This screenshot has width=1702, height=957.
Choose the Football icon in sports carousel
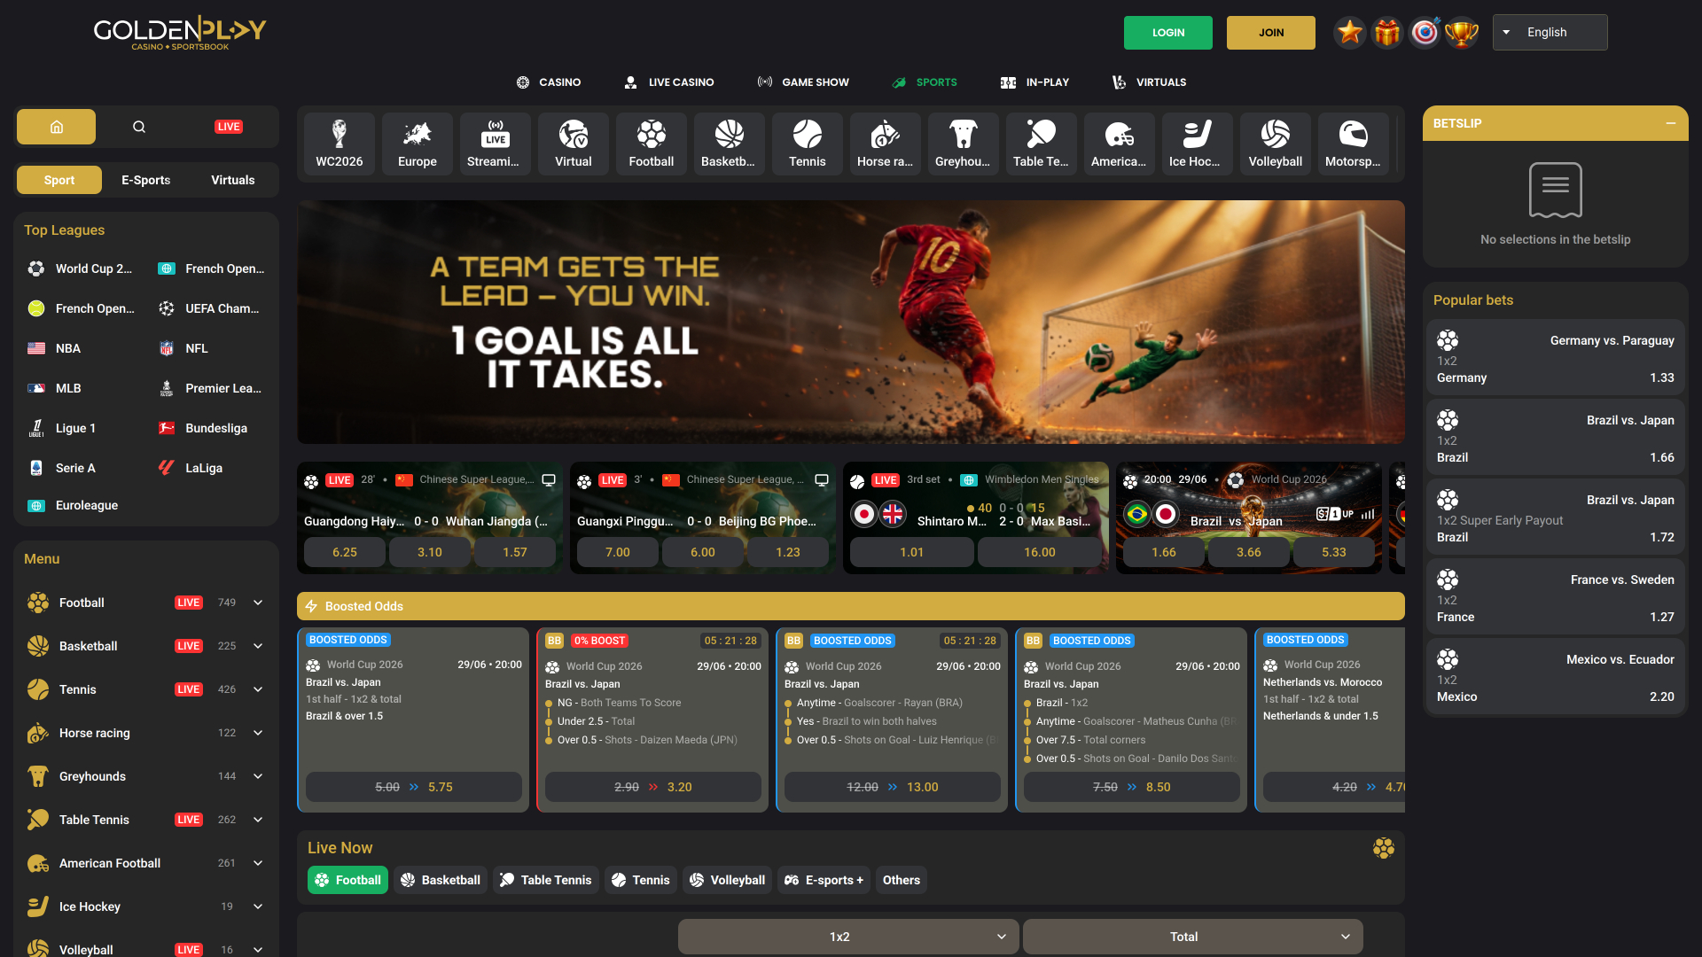coord(652,144)
